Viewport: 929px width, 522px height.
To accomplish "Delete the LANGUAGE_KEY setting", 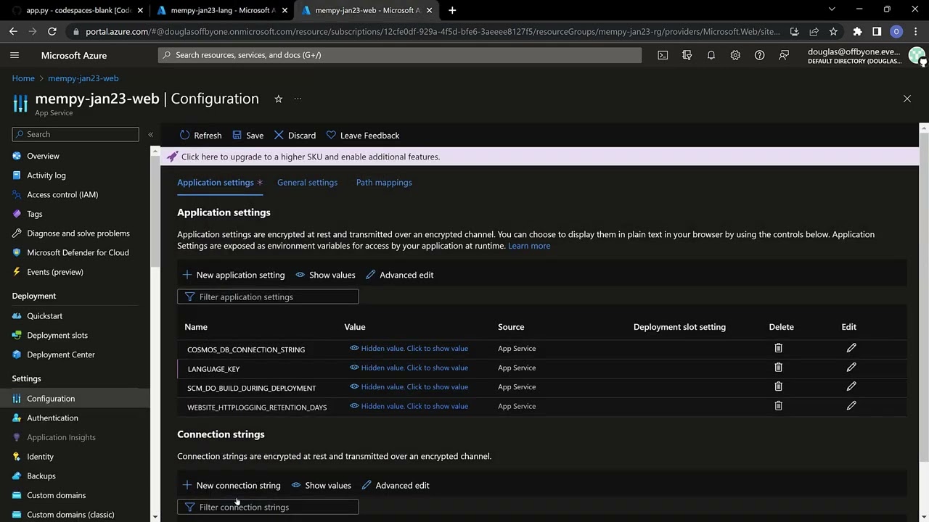I will (x=778, y=368).
